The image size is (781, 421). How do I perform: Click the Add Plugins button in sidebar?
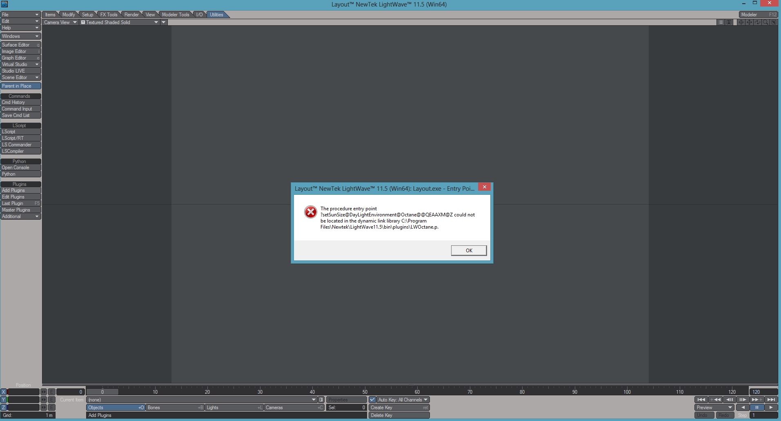[x=21, y=190]
